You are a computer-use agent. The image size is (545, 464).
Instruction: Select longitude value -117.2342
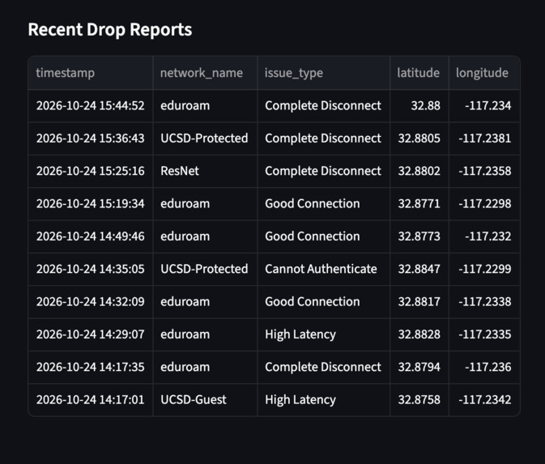click(x=484, y=400)
